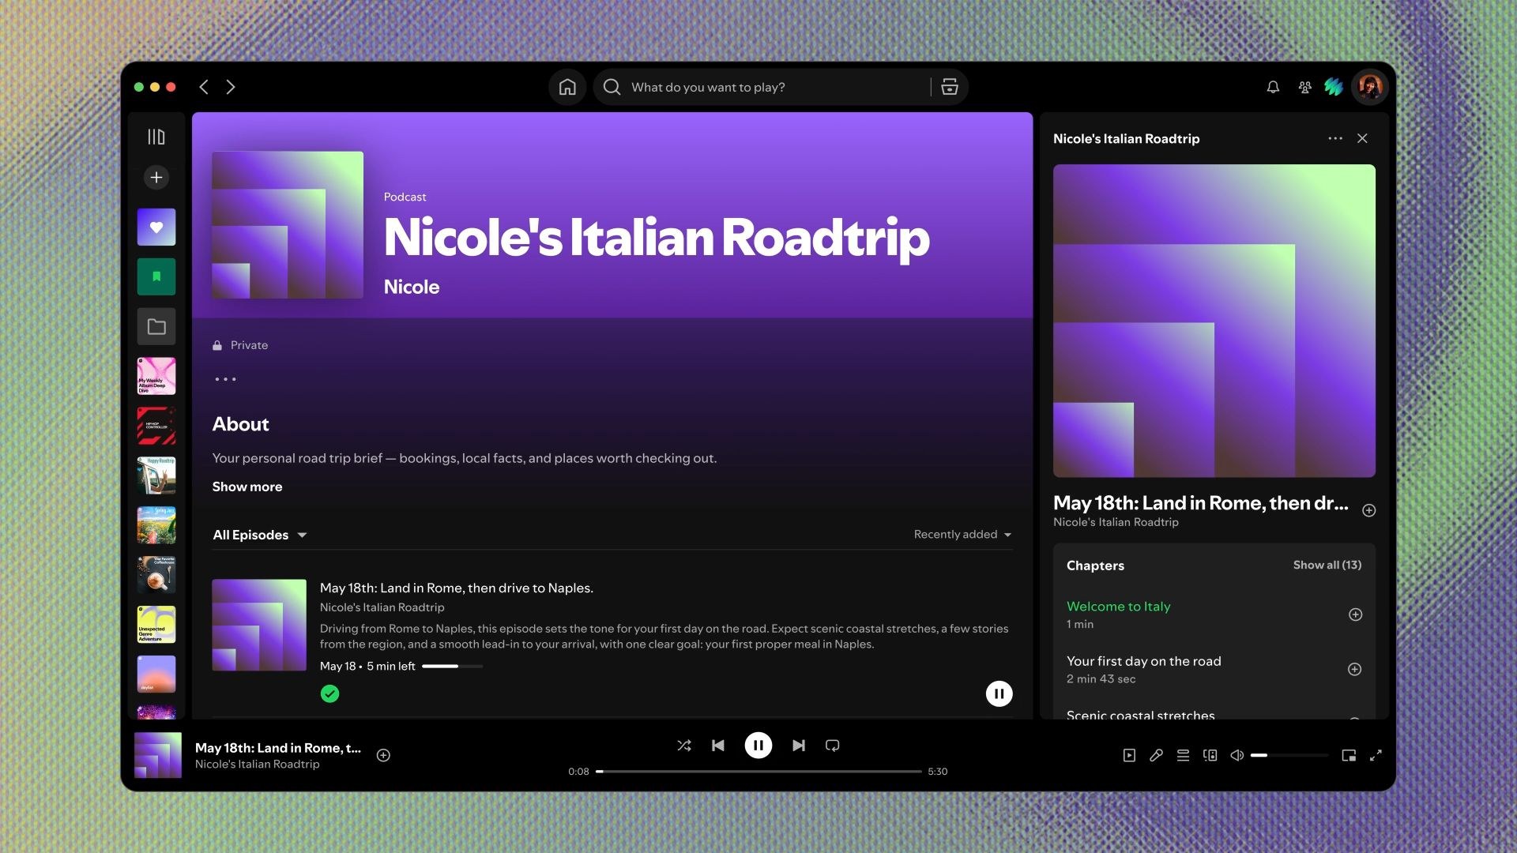Go forward with the right arrow

click(x=231, y=87)
